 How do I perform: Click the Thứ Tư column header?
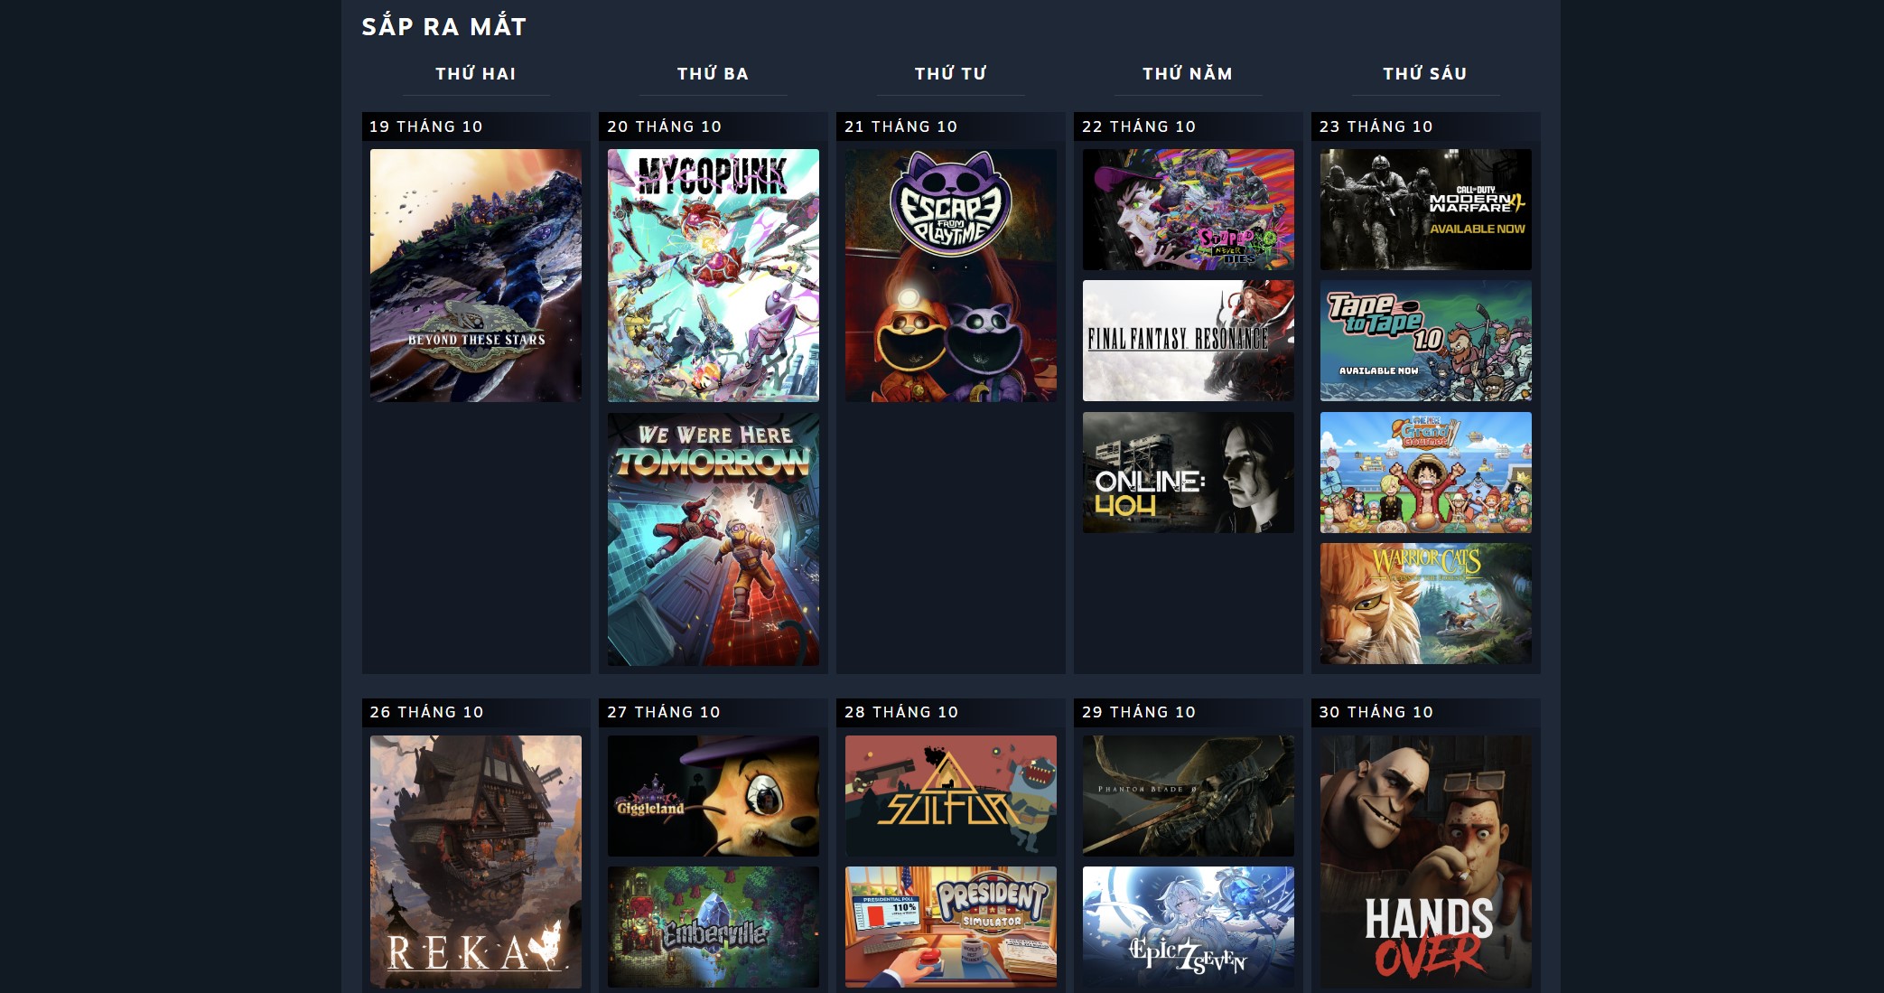click(951, 74)
